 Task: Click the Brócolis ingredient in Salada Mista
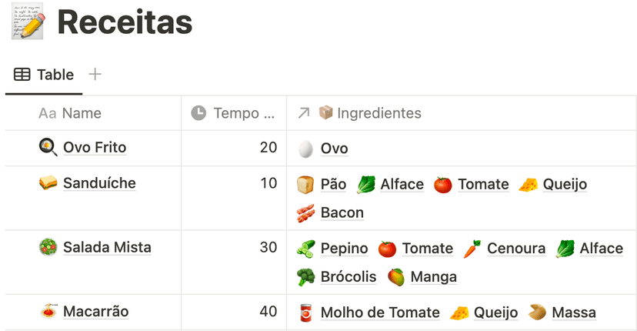click(349, 277)
